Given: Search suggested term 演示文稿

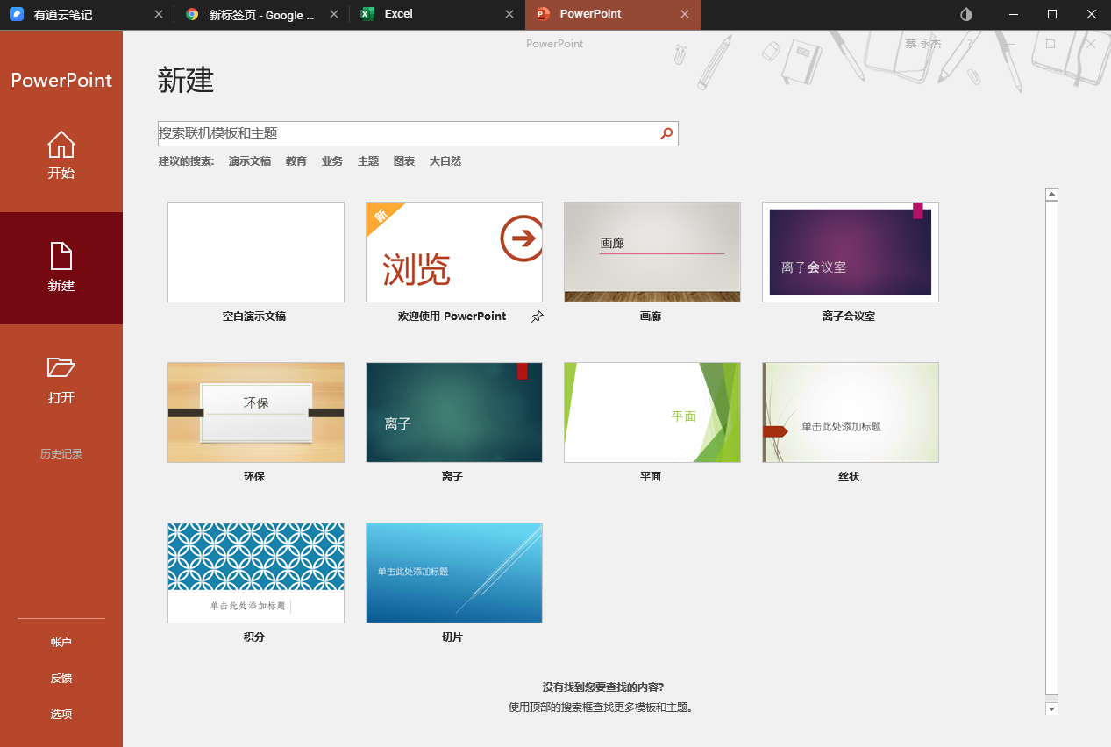Looking at the screenshot, I should (250, 161).
